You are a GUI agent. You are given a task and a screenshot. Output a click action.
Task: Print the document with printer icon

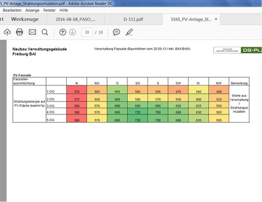click(x=20, y=32)
